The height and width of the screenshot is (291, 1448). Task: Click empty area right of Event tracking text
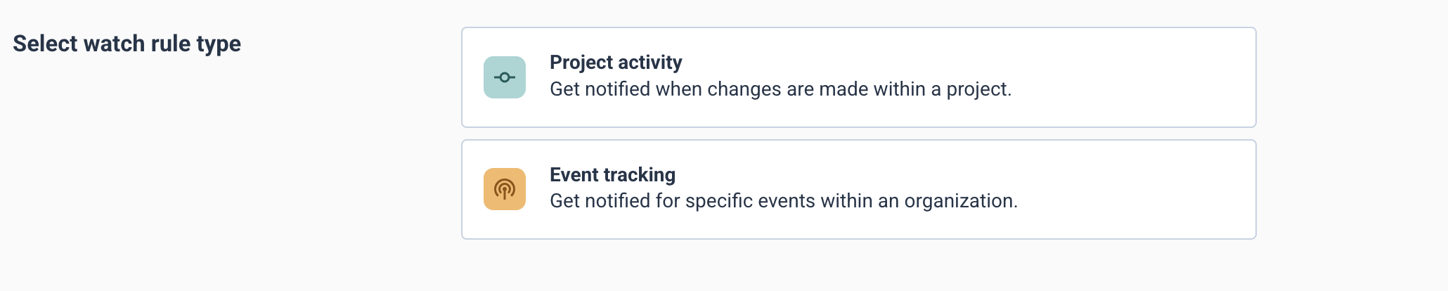pyautogui.click(x=1132, y=189)
